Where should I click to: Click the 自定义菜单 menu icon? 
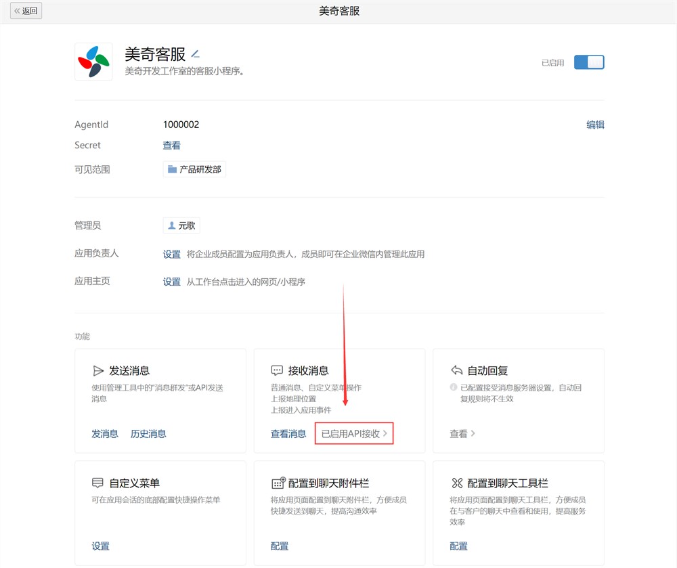98,483
